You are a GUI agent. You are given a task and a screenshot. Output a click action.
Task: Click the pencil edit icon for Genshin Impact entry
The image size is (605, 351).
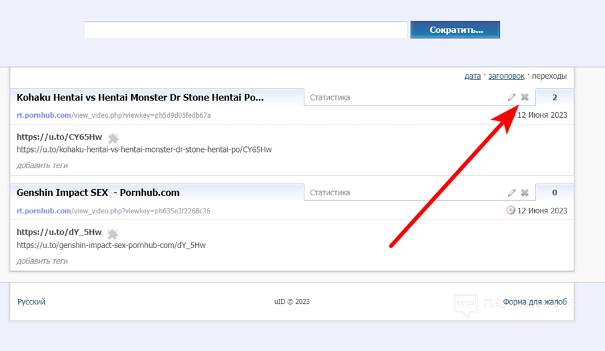(512, 193)
